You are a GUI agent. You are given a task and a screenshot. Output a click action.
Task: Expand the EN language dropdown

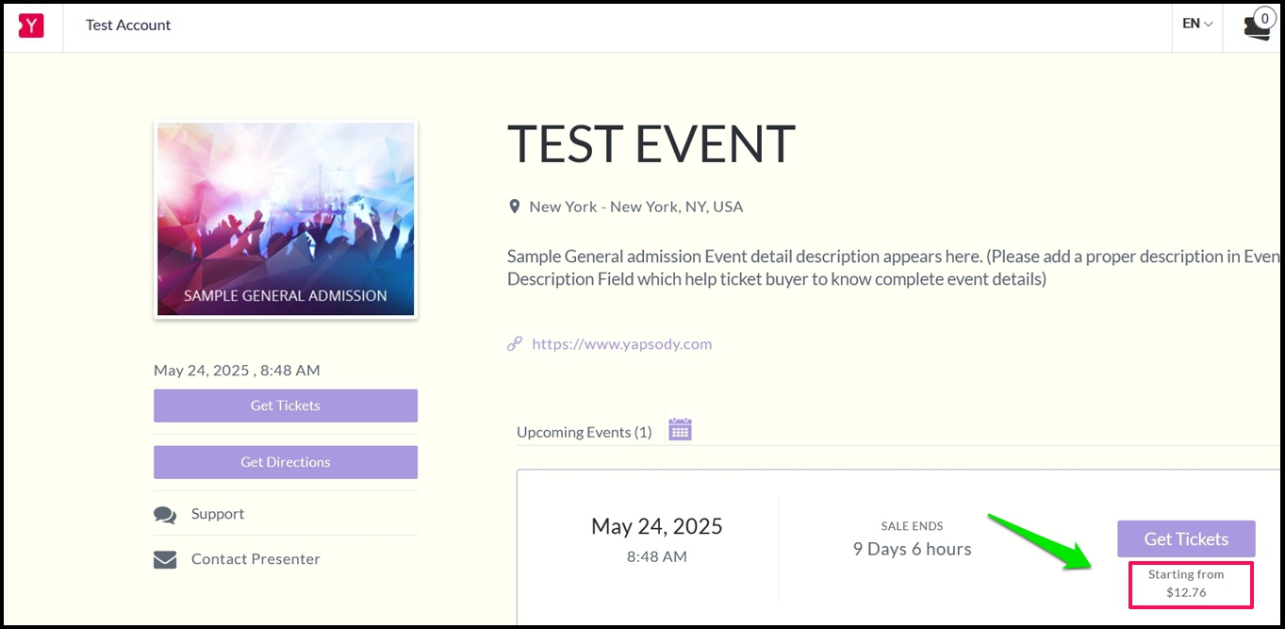pos(1197,24)
